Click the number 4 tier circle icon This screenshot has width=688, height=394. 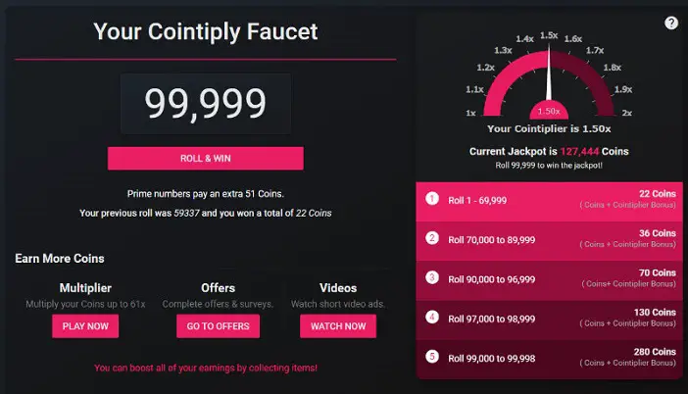432,317
